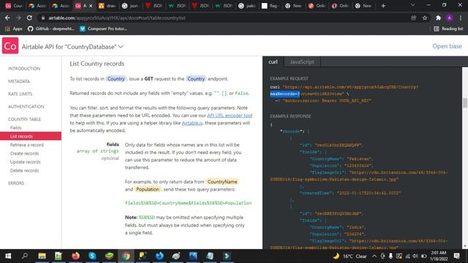Go to the Introduction section
Image resolution: width=468 pixels, height=263 pixels.
point(24,69)
